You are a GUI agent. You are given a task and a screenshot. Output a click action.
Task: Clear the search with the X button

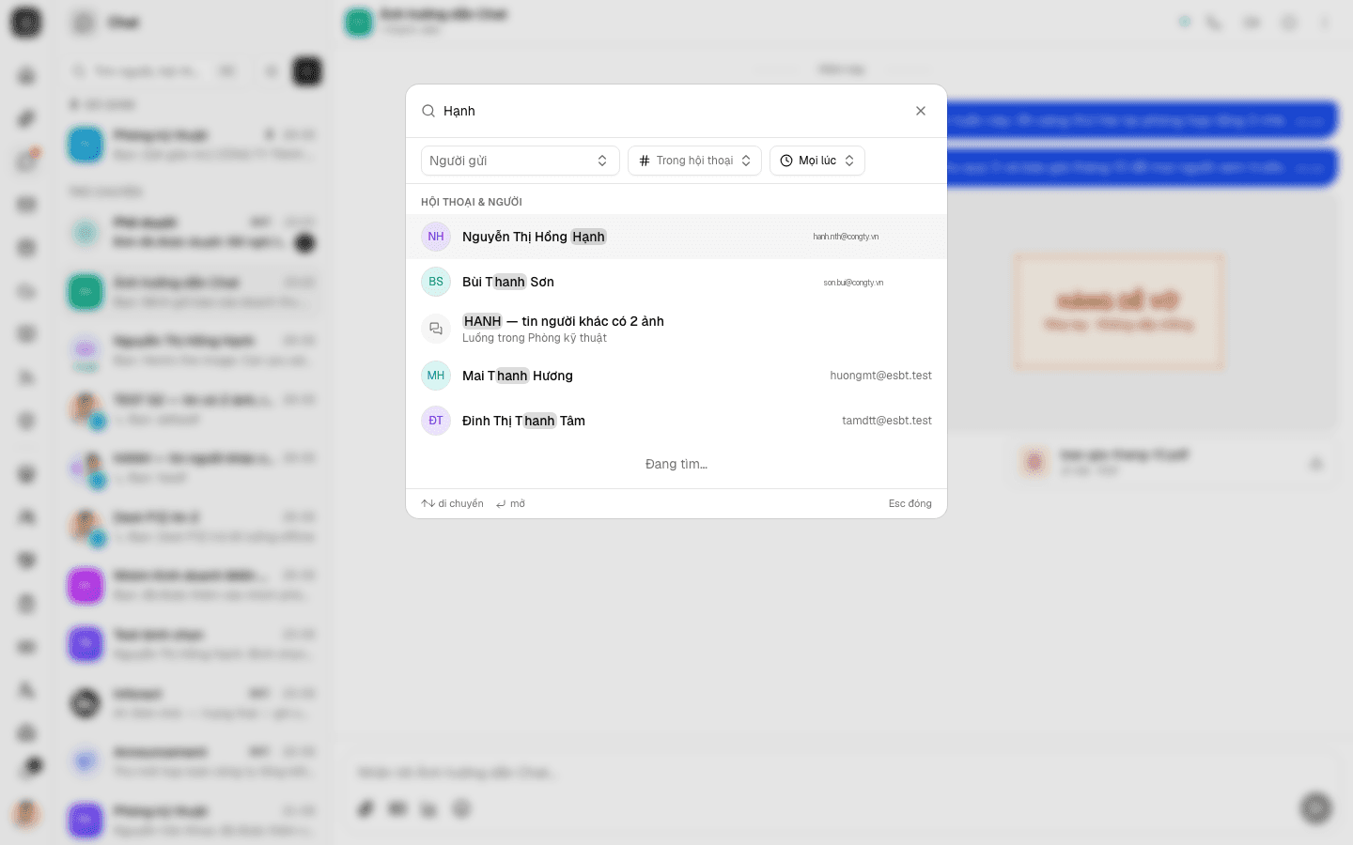click(921, 111)
